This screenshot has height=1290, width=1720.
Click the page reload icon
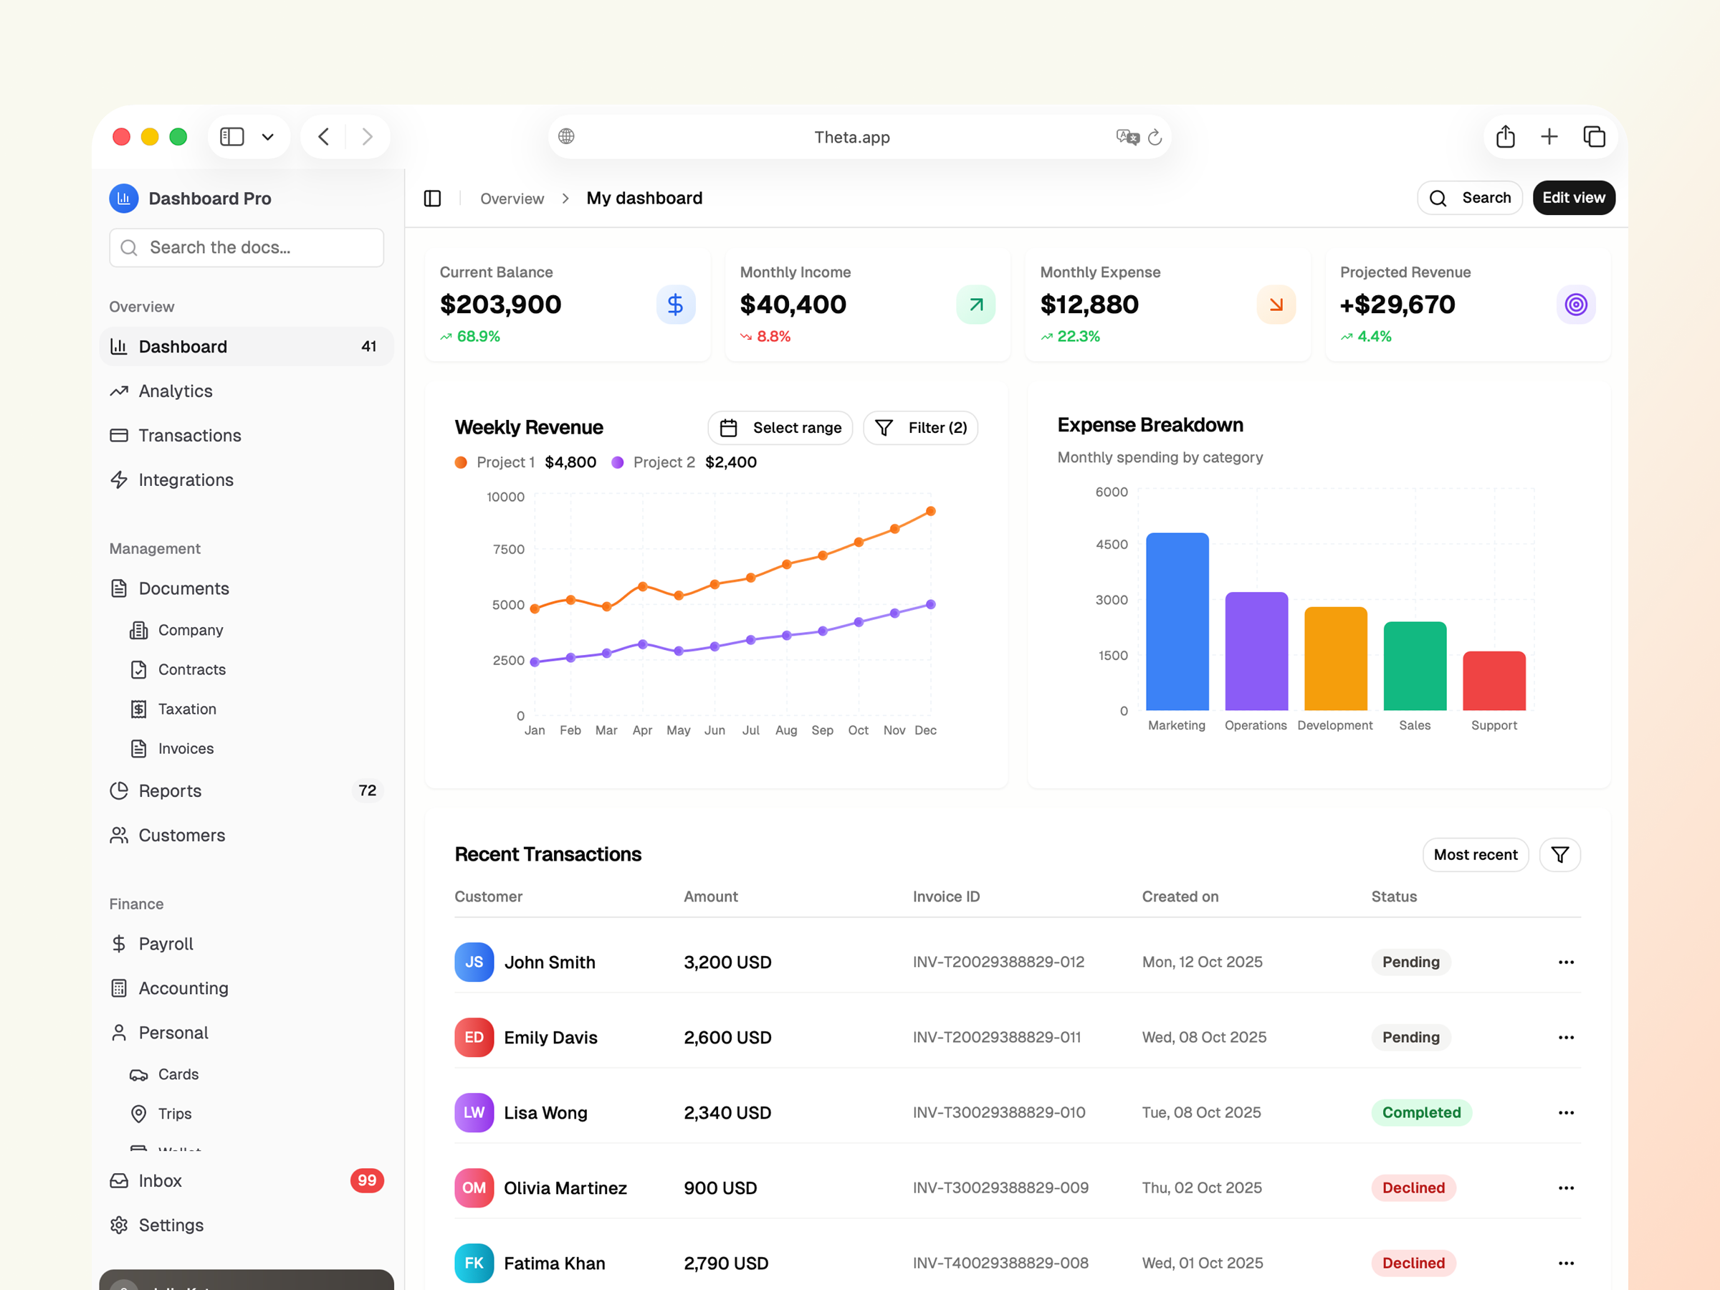[x=1155, y=137]
